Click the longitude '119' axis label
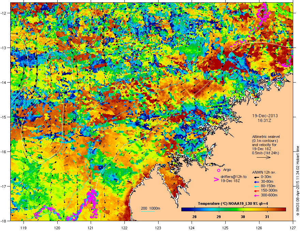 click(x=24, y=228)
